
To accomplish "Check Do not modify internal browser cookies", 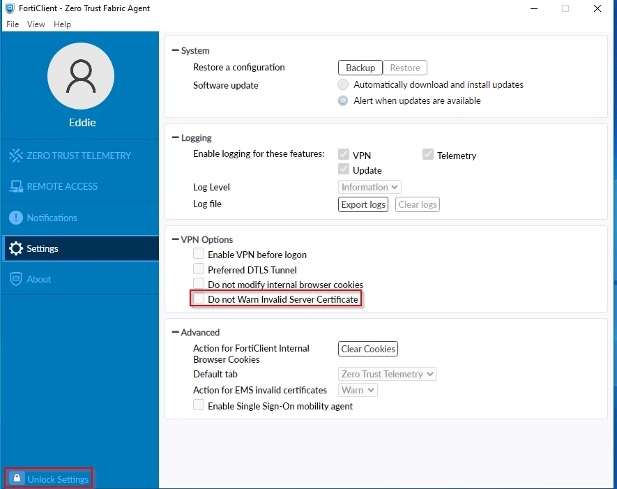I will point(199,283).
